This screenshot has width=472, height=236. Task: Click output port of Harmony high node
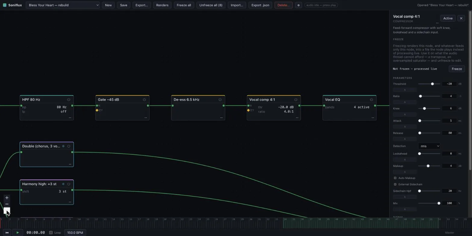(72, 190)
